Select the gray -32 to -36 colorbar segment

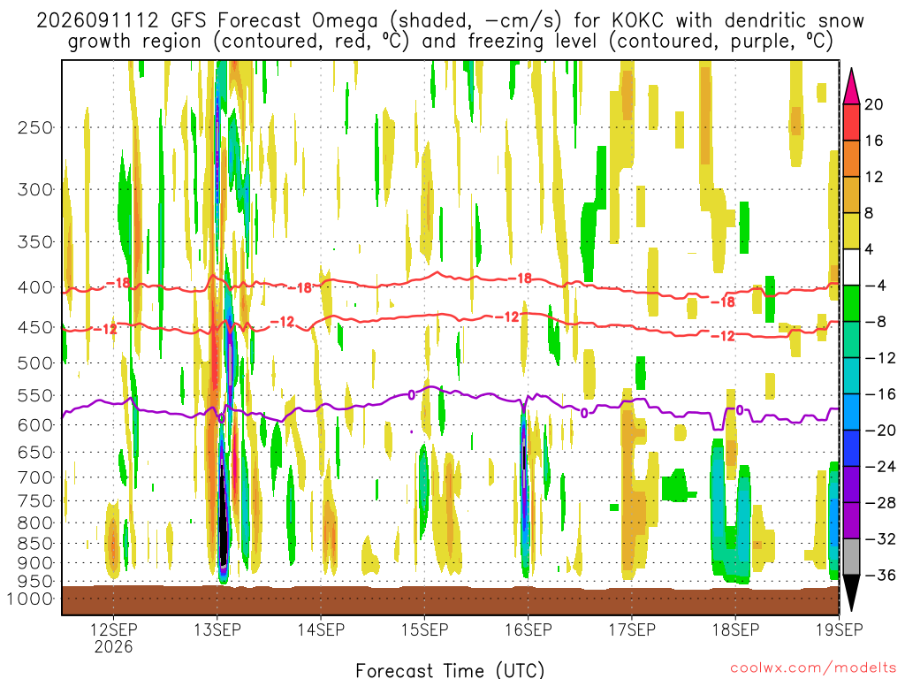point(851,557)
